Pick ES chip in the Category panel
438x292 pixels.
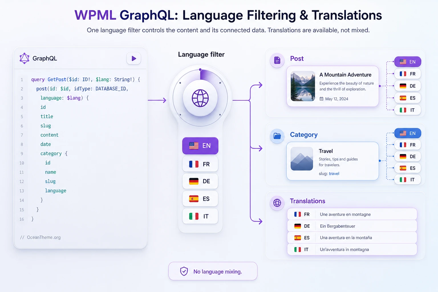(407, 168)
